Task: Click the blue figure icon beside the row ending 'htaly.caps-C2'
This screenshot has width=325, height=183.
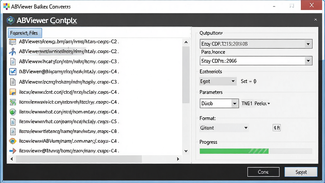Action: pyautogui.click(x=12, y=51)
